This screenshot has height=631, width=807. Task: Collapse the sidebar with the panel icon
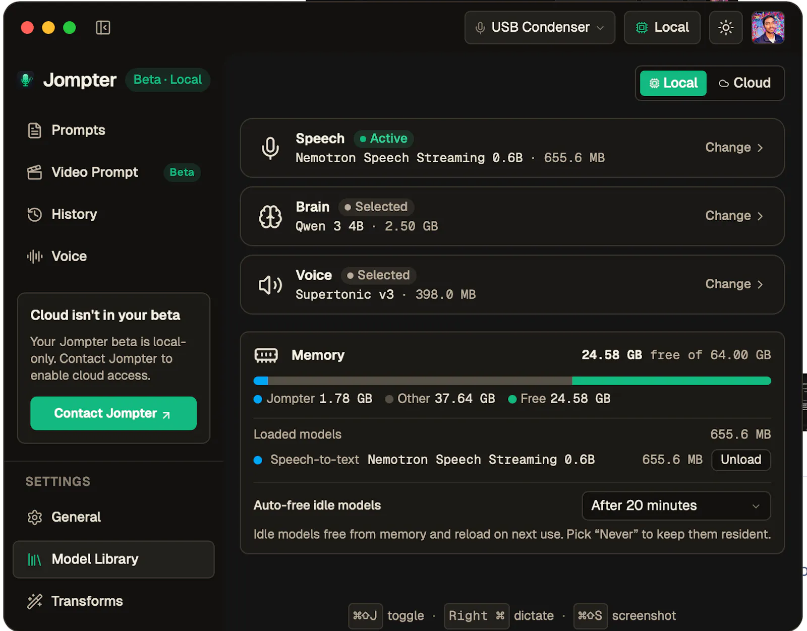(x=103, y=28)
